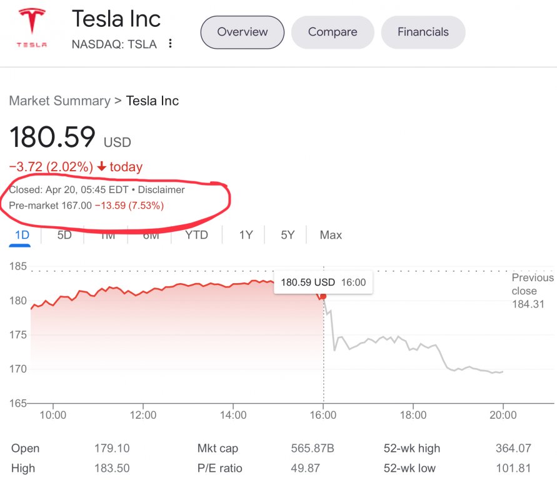The width and height of the screenshot is (557, 480).
Task: Open the Disclaimer link
Action: pyautogui.click(x=161, y=189)
